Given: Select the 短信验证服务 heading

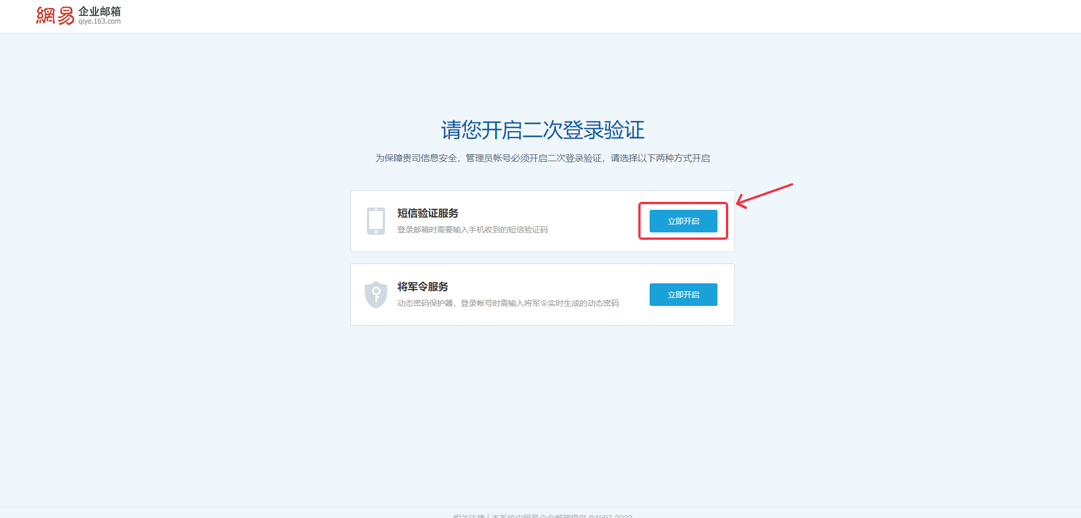Looking at the screenshot, I should pyautogui.click(x=427, y=213).
